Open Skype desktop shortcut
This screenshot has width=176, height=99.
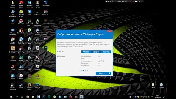coord(13,76)
